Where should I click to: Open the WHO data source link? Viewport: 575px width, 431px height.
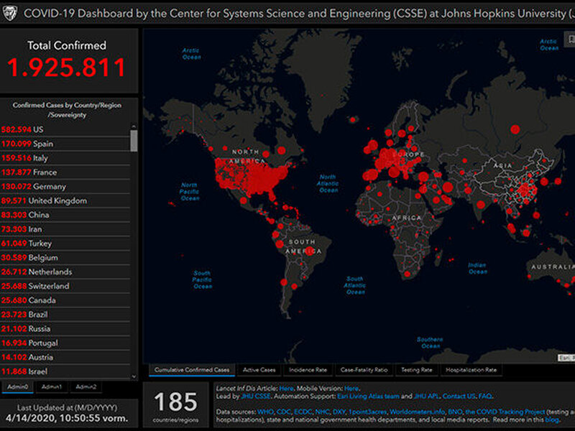pyautogui.click(x=265, y=412)
